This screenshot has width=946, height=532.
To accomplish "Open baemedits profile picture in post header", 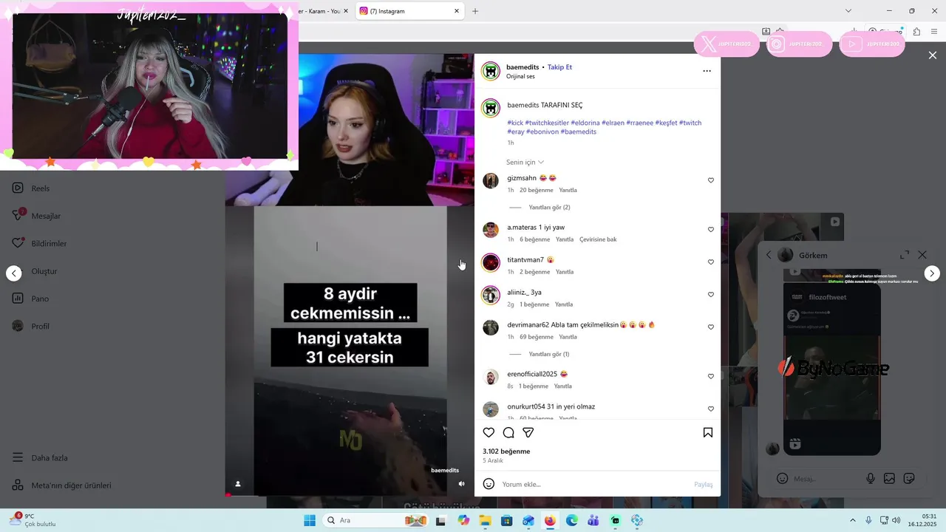I will click(x=491, y=71).
